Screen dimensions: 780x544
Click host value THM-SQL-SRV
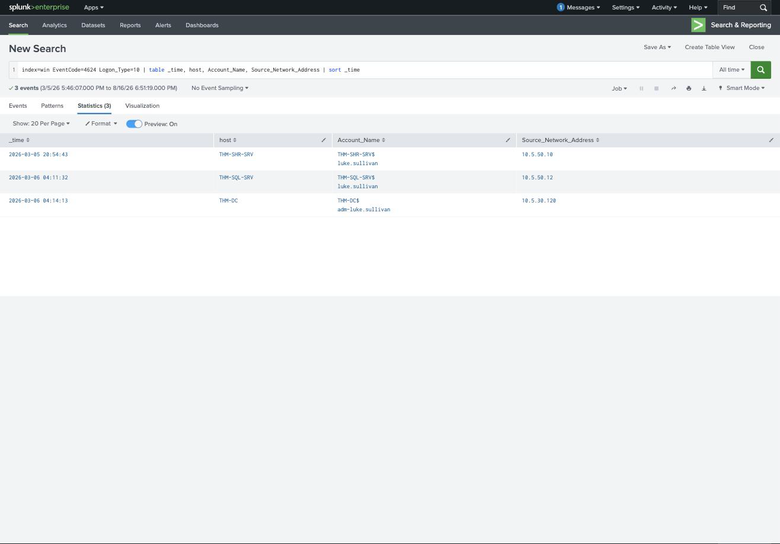[236, 178]
